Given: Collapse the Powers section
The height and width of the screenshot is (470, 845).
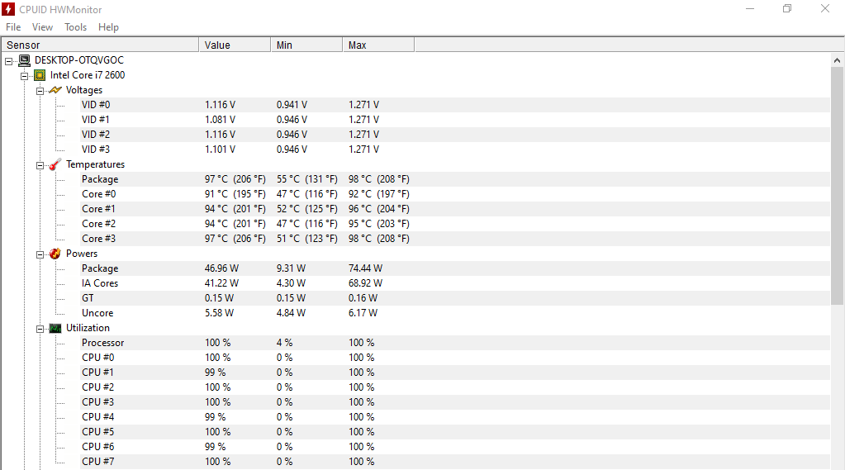Looking at the screenshot, I should click(40, 254).
